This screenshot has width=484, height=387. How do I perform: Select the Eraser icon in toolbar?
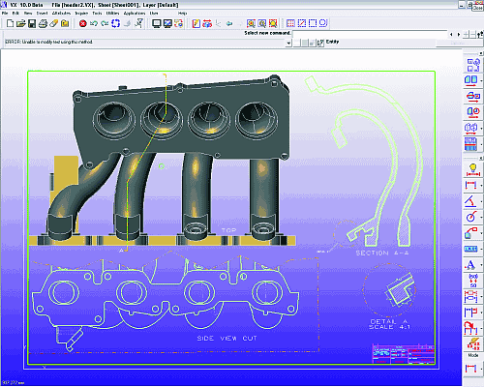(54, 23)
